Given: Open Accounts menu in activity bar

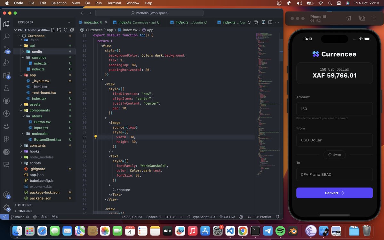Looking at the screenshot, I should click(x=6, y=195).
